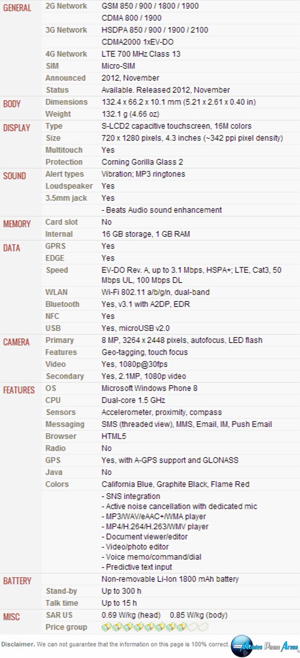Open the 4G Network spec label
Viewport: 300px width, 658px height.
(66, 54)
